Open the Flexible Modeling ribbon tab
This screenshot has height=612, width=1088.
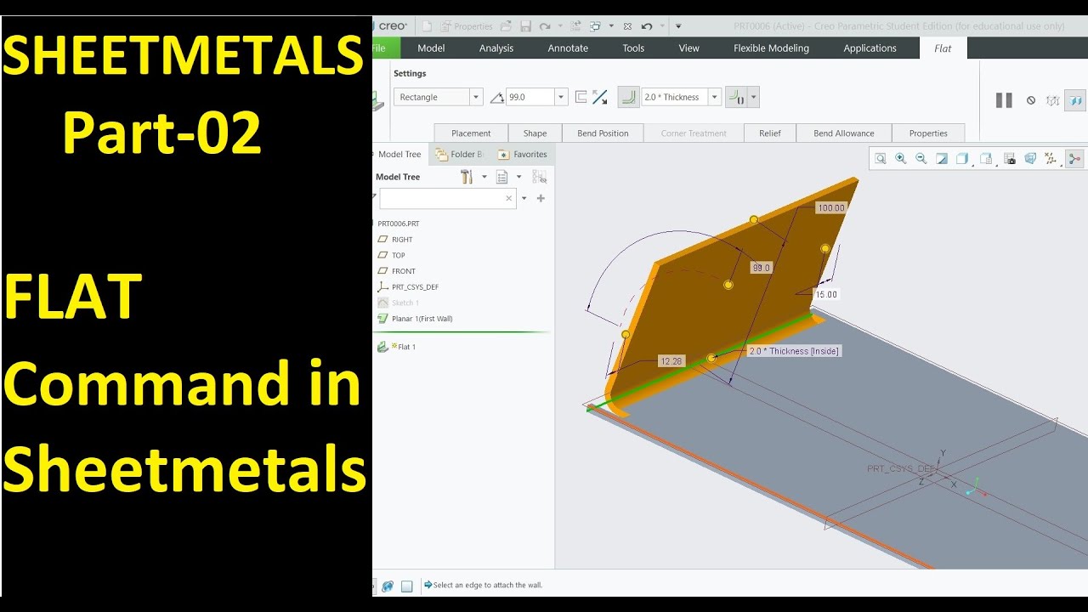(771, 48)
